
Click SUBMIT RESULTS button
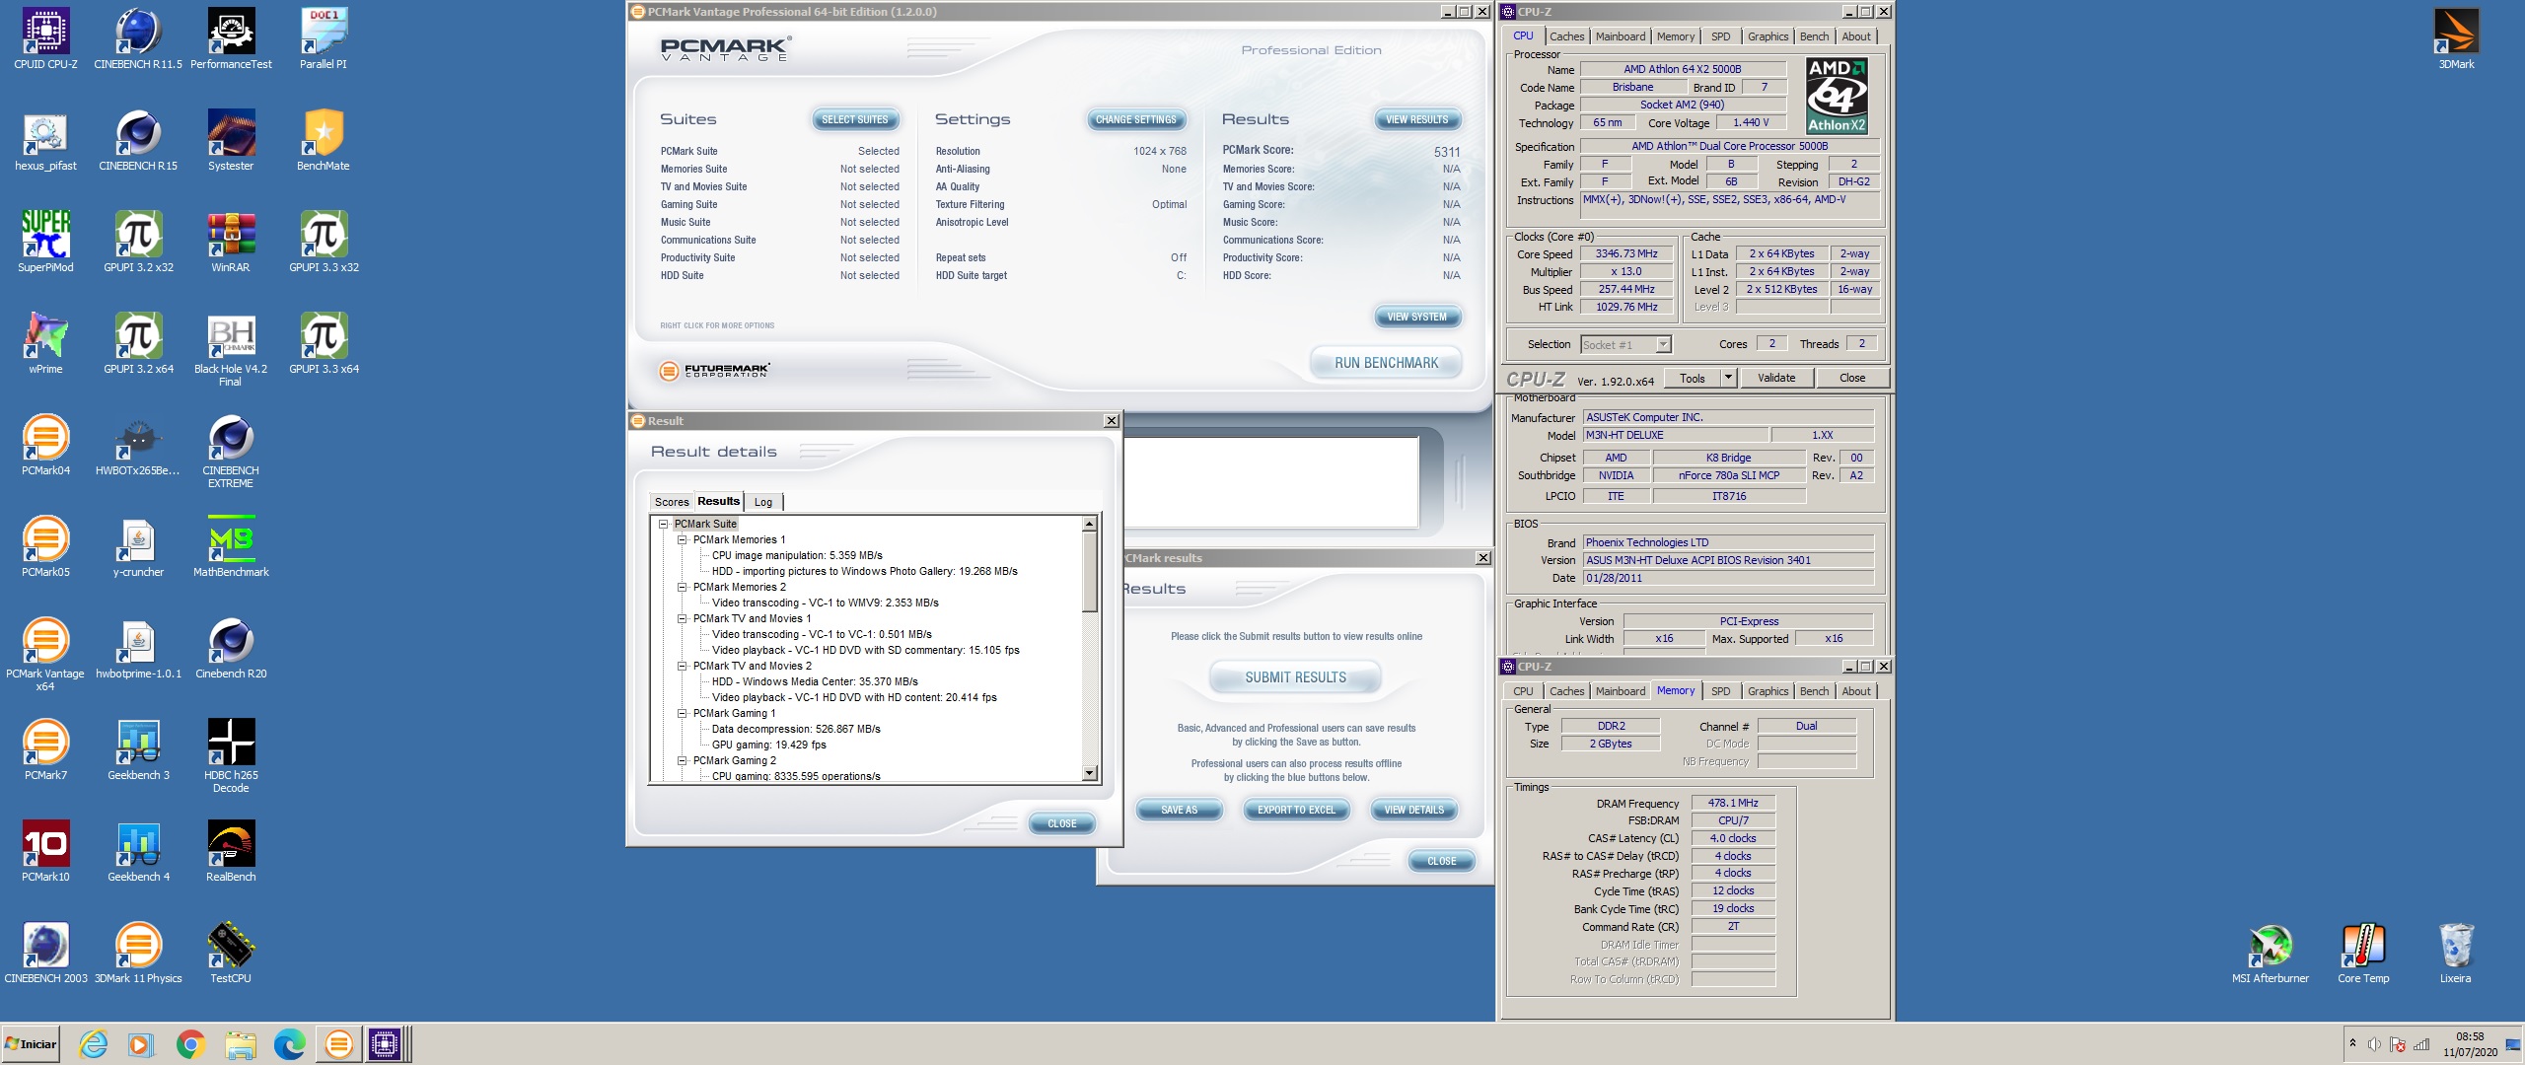click(1295, 678)
